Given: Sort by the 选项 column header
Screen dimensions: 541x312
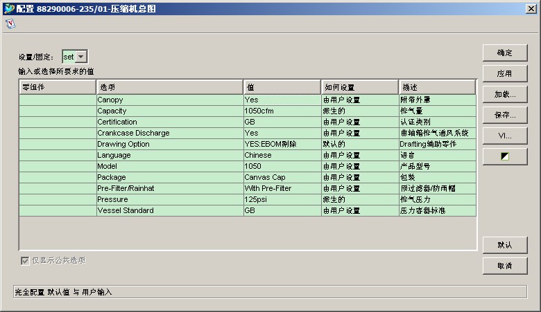Looking at the screenshot, I should pos(170,87).
